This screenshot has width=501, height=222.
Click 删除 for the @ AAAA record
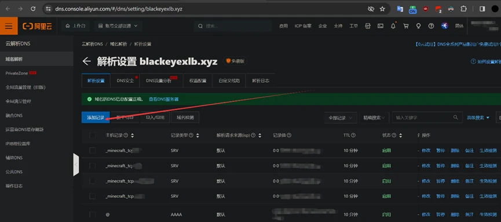[x=455, y=214]
